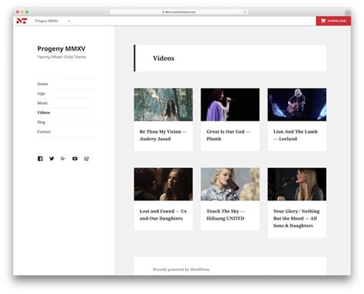Click the Touch The Sky — Hillsong UNITED title
The width and height of the screenshot is (364, 294).
coord(226,215)
